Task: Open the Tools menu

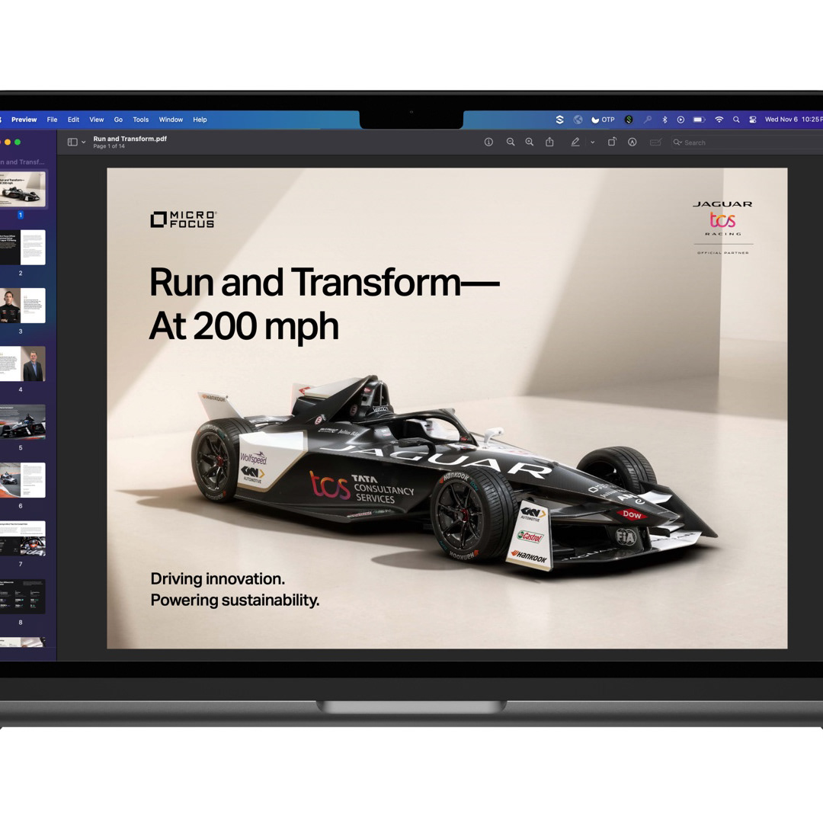Action: coord(141,120)
